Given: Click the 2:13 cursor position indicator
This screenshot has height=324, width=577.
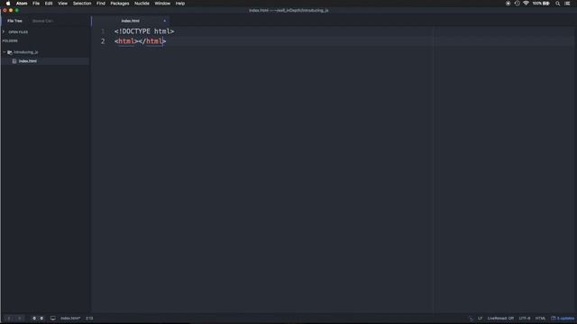Looking at the screenshot, I should (89, 318).
